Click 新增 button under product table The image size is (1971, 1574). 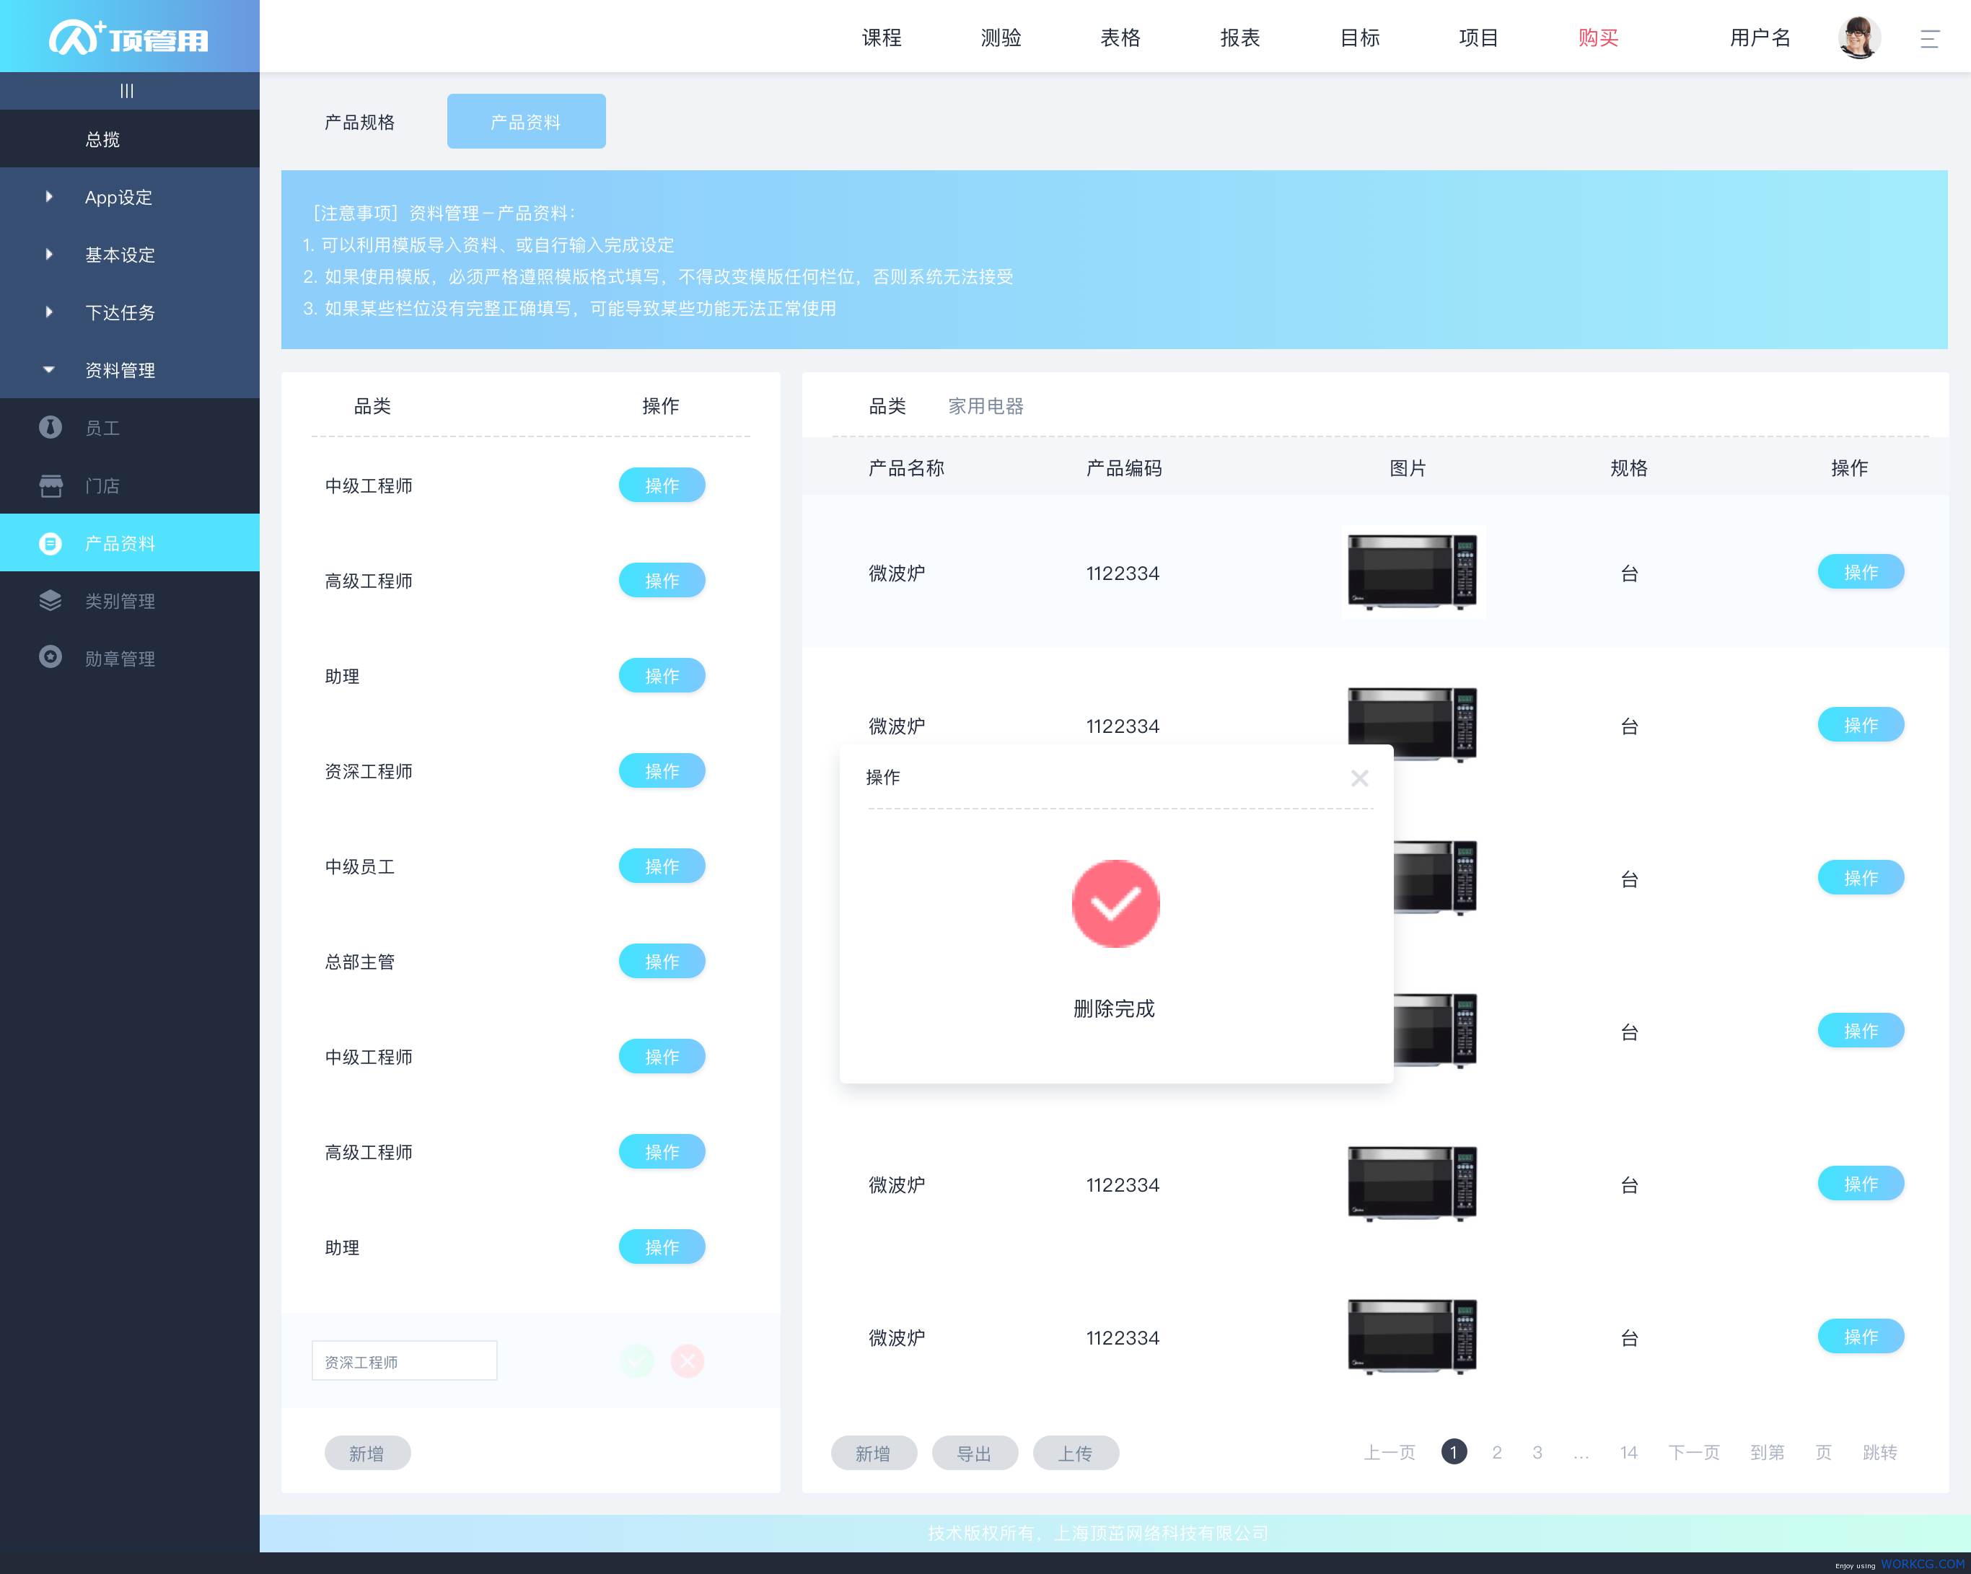874,1452
